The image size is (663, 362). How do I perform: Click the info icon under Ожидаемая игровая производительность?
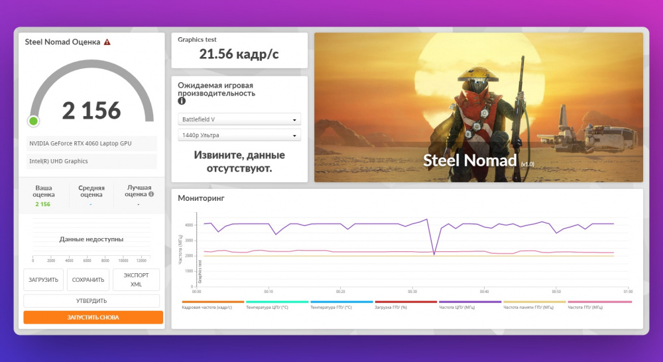click(182, 101)
